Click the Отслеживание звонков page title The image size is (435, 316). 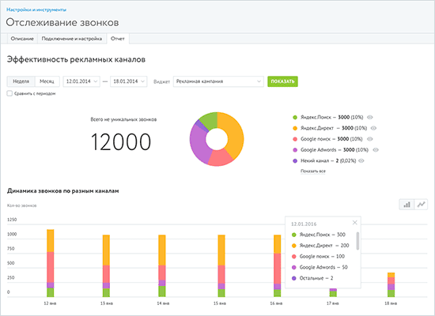62,22
